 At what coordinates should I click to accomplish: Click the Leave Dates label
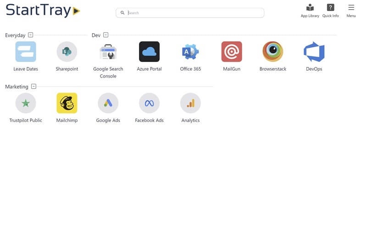(x=26, y=69)
